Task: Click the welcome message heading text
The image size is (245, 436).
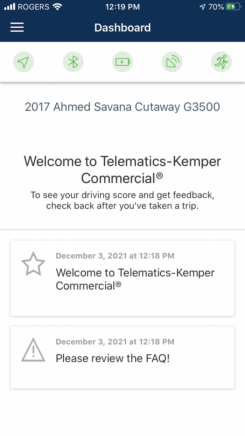Action: pos(122,169)
